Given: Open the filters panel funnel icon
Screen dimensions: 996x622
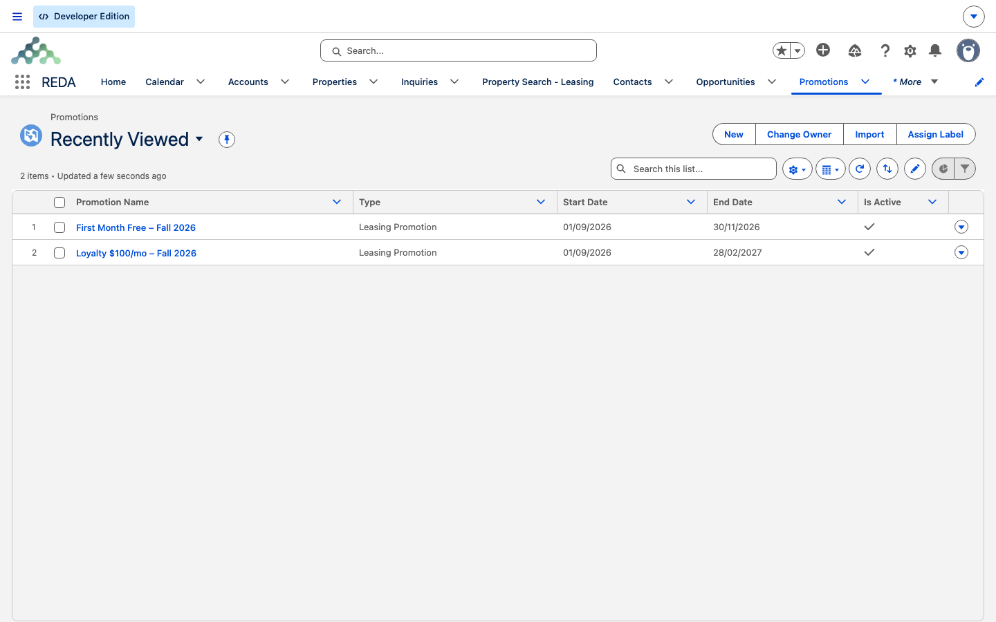Looking at the screenshot, I should tap(965, 169).
